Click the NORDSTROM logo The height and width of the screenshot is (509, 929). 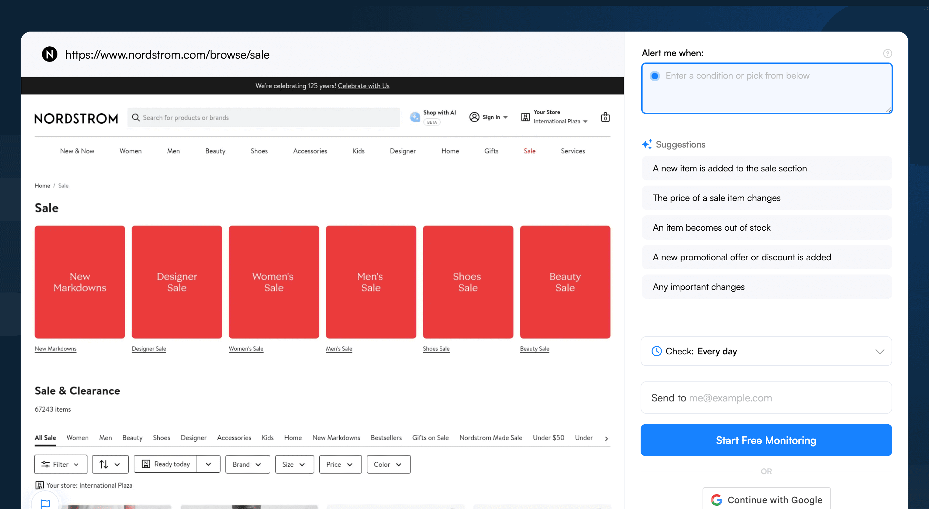click(76, 118)
